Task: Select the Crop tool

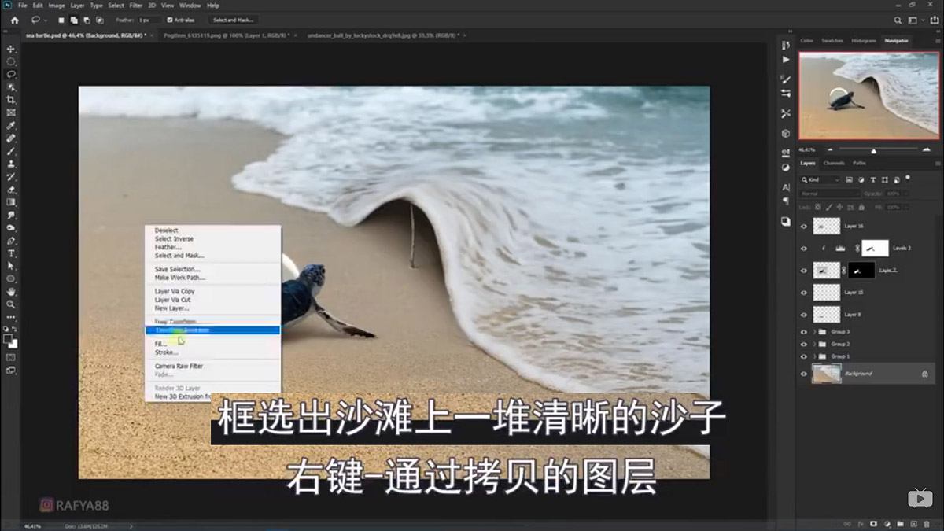Action: 11,99
